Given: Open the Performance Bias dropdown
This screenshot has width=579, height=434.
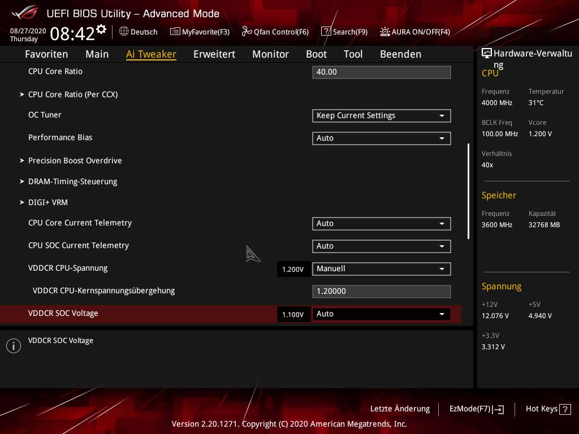Looking at the screenshot, I should pos(382,138).
